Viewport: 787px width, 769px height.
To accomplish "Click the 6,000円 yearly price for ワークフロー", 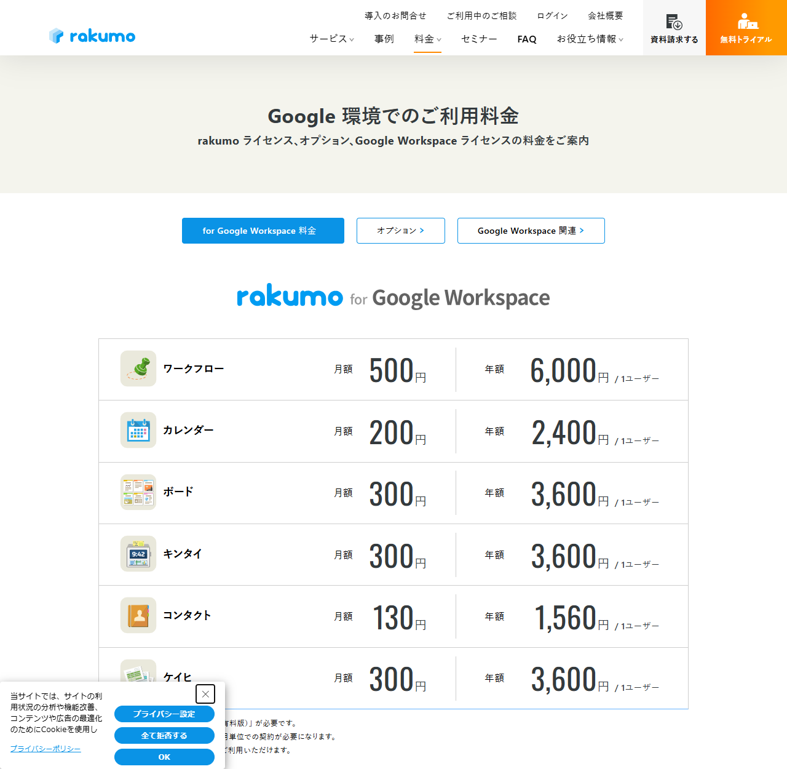I will pyautogui.click(x=569, y=370).
